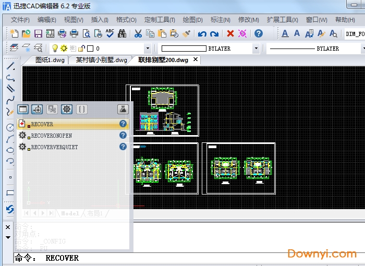Toggle the system variables gear filter
The image size is (365, 266).
[67, 109]
